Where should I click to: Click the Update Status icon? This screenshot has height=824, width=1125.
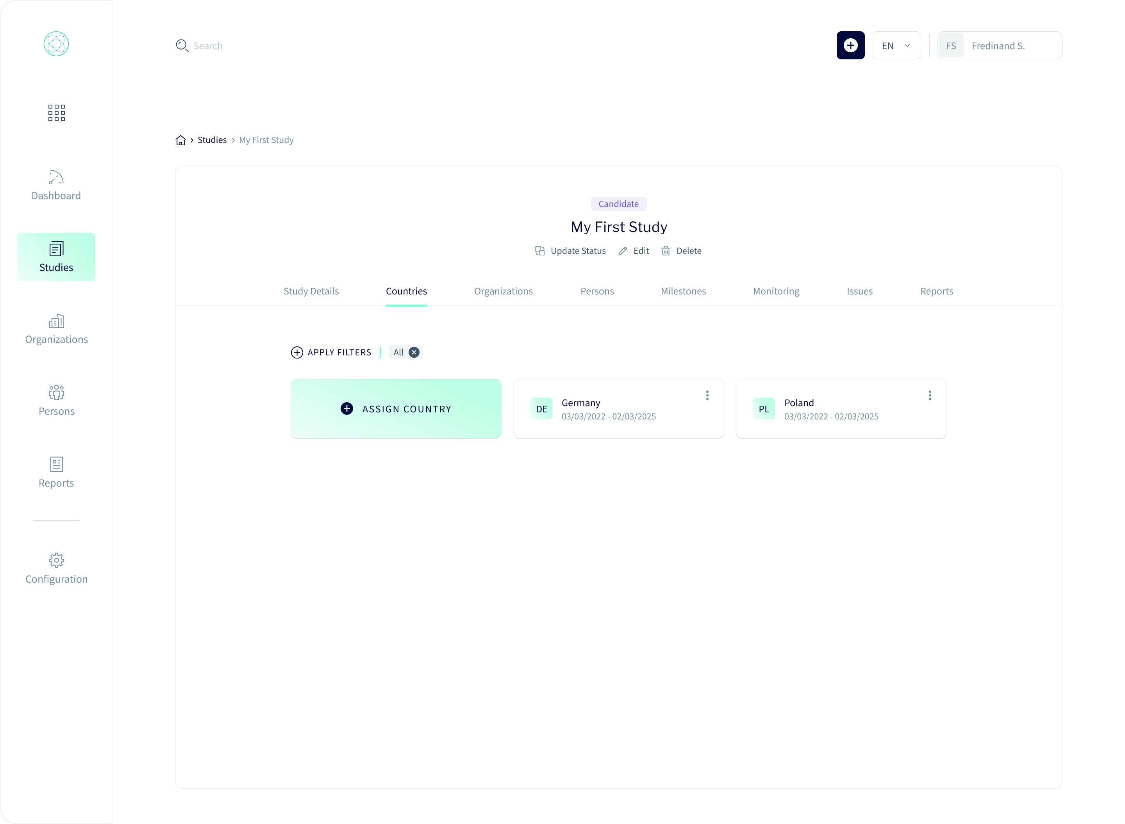(x=539, y=250)
